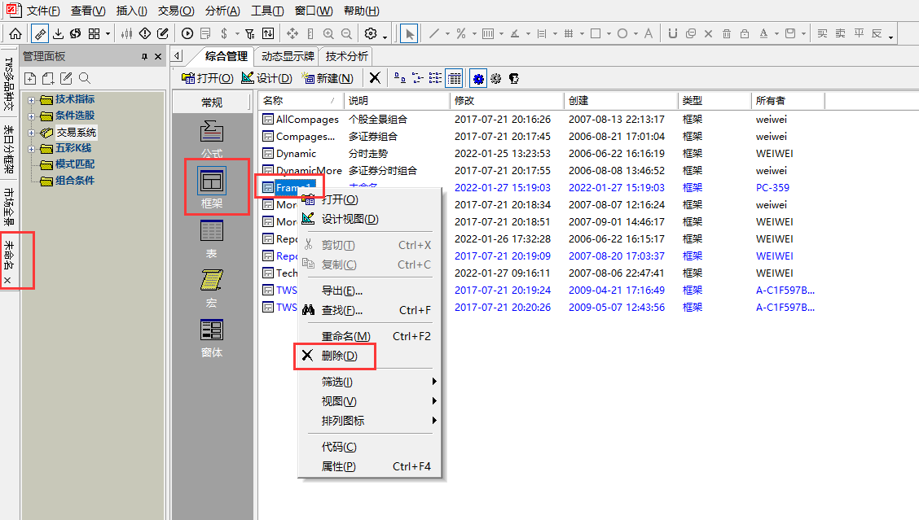This screenshot has height=520, width=919.
Task: Expand the 五彩K线 tree folder
Action: pyautogui.click(x=32, y=149)
